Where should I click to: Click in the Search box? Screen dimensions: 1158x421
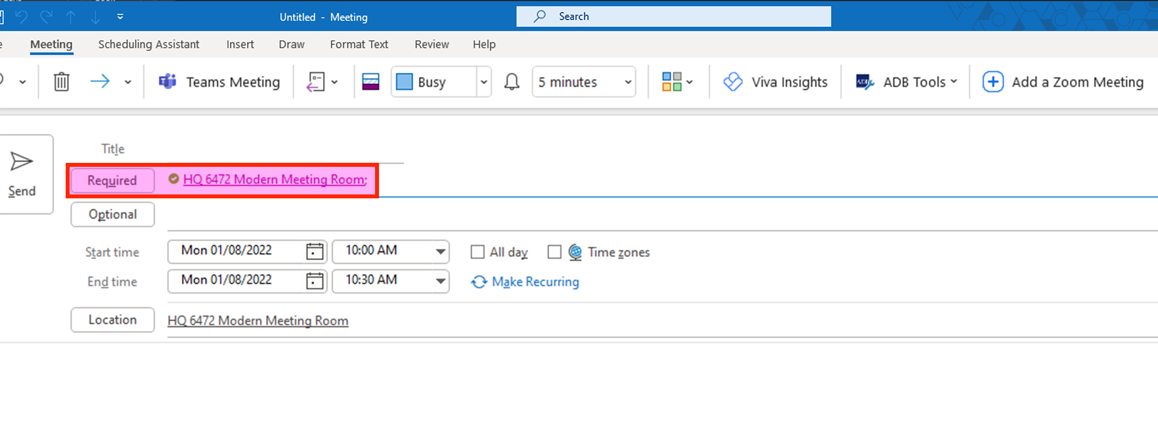pyautogui.click(x=673, y=16)
